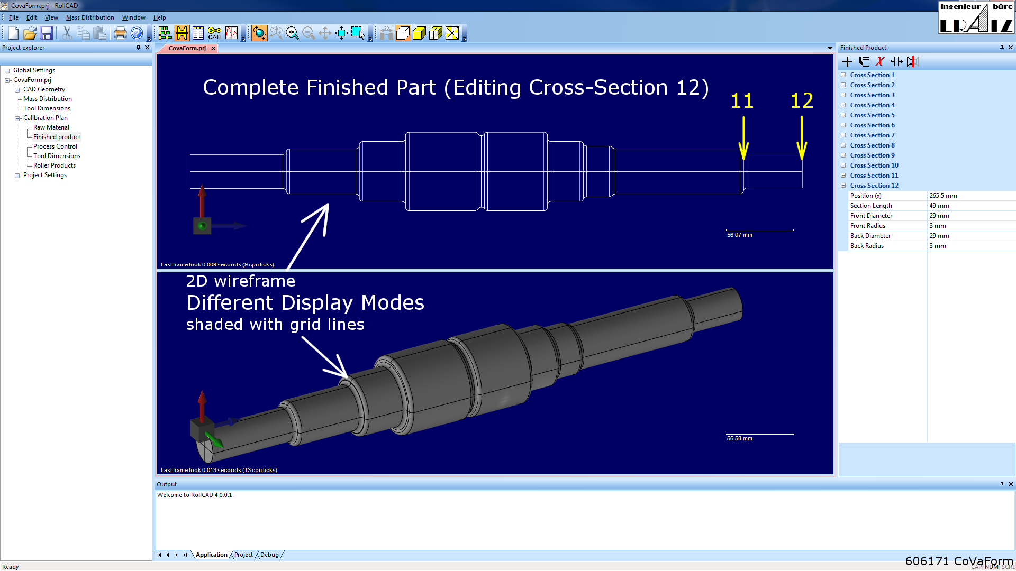1016x571 pixels.
Task: Select Roller Products tree item
Action: (x=55, y=165)
